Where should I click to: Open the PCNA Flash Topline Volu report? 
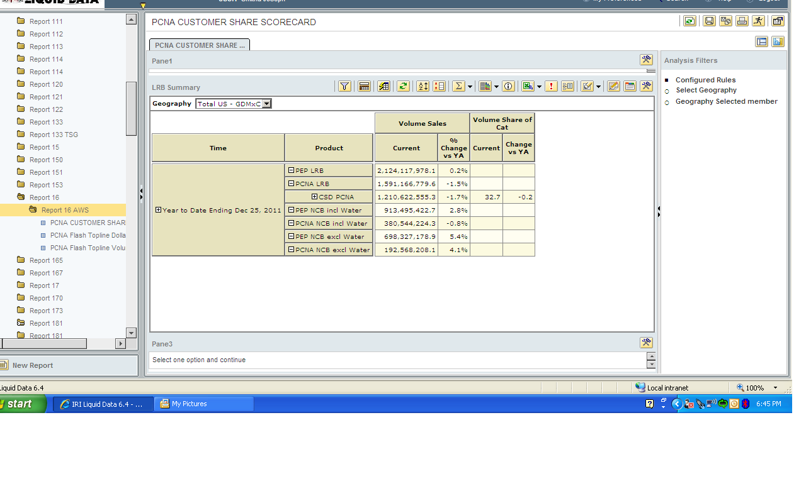[x=88, y=248]
